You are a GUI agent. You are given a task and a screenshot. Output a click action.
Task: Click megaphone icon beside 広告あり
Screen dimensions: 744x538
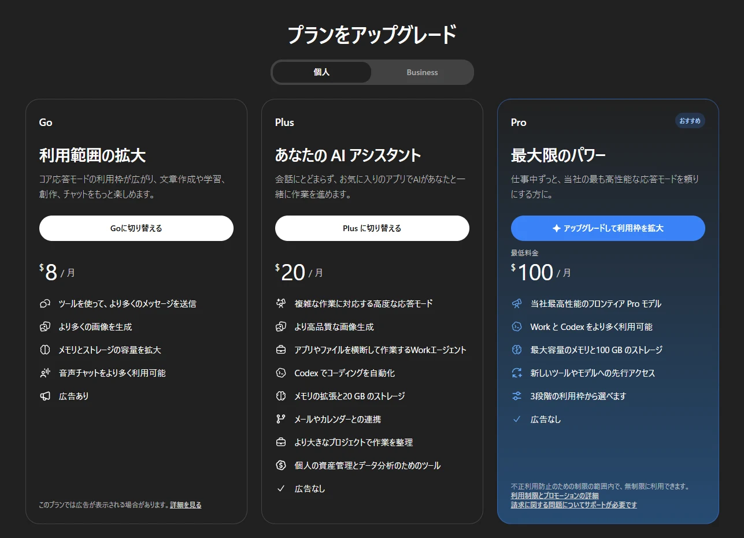click(45, 396)
